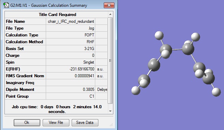224x130 pixels.
Task: Click Save Data button
Action: pos(85,123)
